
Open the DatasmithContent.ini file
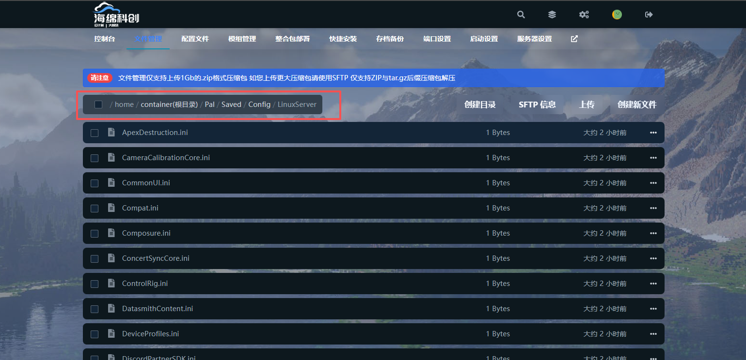click(158, 309)
